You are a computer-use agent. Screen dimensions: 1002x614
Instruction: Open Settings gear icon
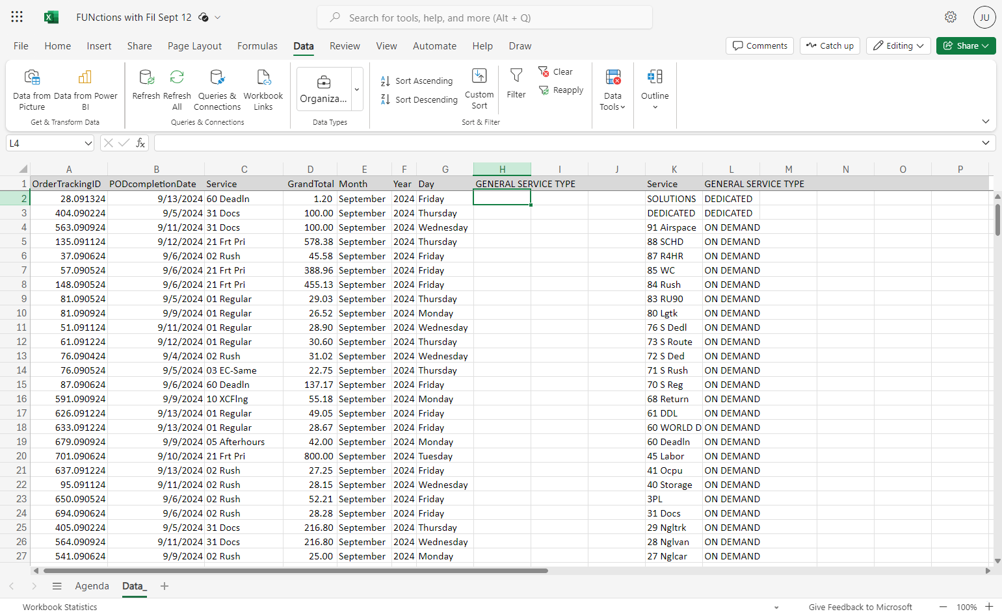951,17
